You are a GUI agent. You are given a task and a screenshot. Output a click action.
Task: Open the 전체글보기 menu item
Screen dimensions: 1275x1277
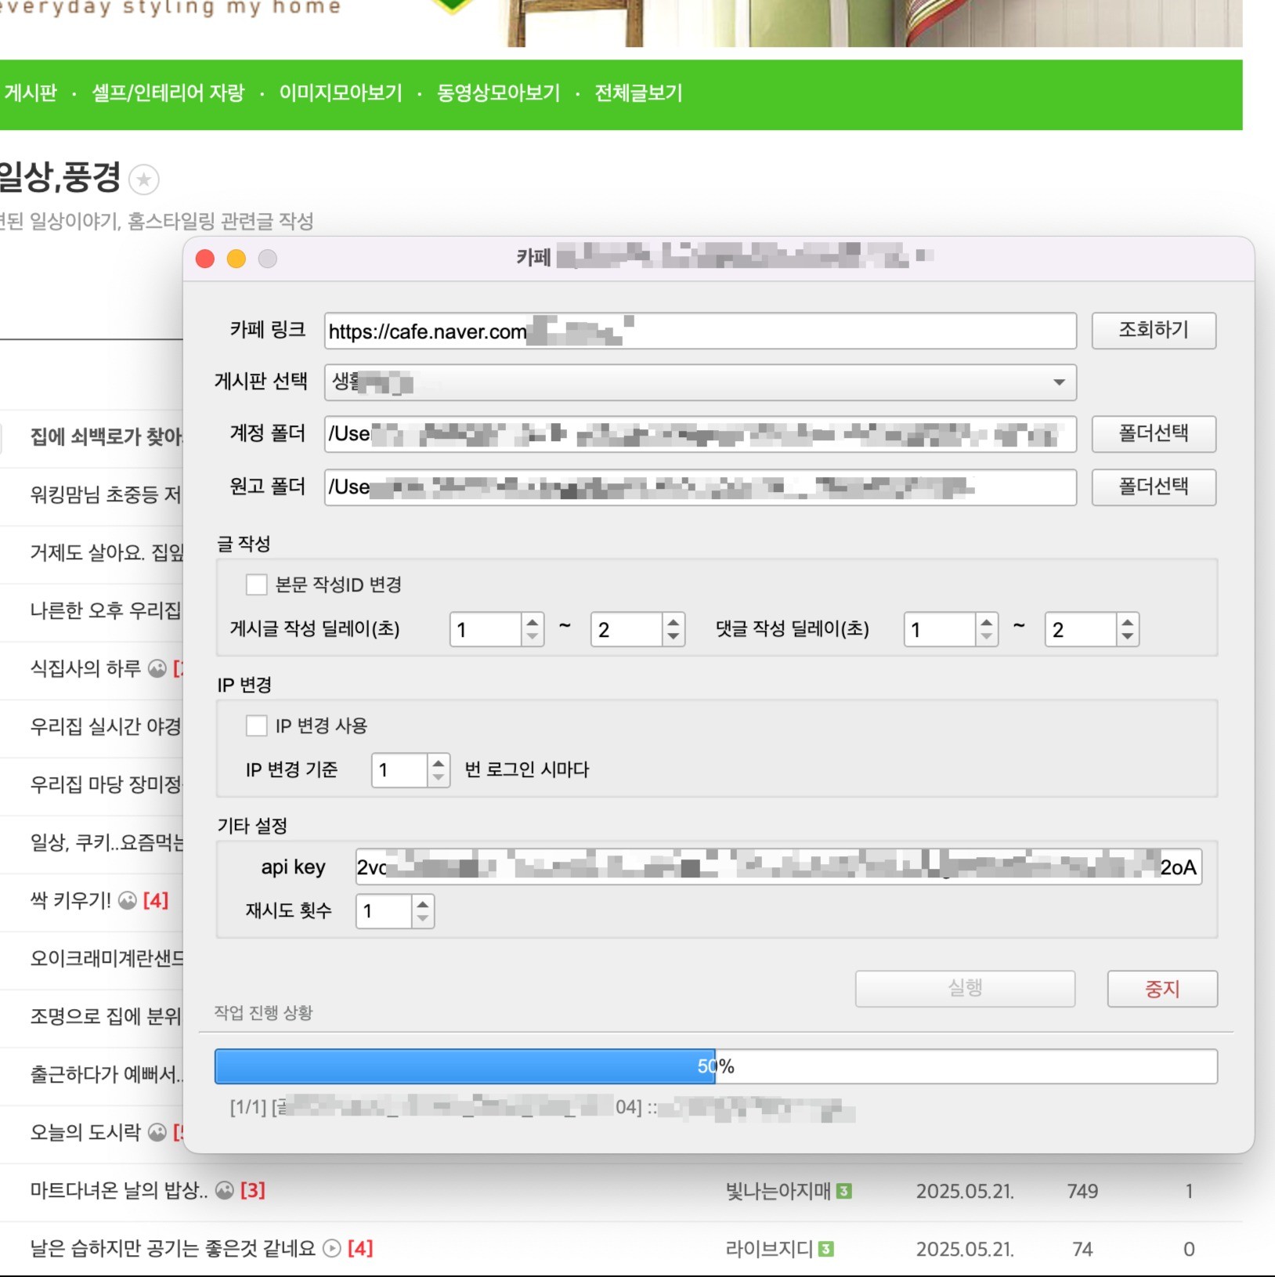638,93
